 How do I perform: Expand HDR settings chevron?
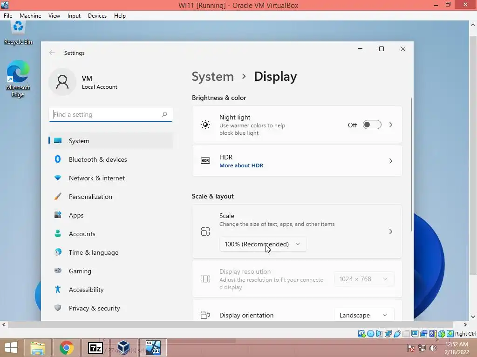[391, 161]
